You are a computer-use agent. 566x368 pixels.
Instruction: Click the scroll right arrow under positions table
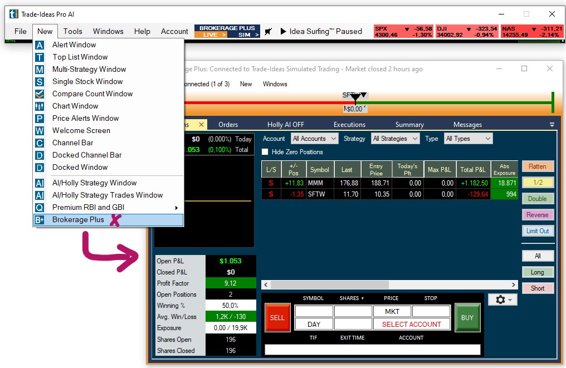(x=513, y=284)
